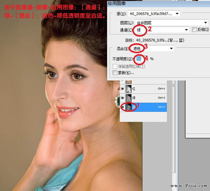Enable the Invert (反相) checkbox
The height and width of the screenshot is (191, 210).
[194, 29]
